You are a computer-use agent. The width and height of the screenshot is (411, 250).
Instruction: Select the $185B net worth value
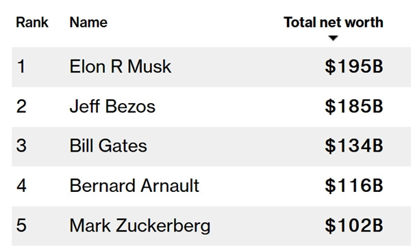[x=354, y=107]
